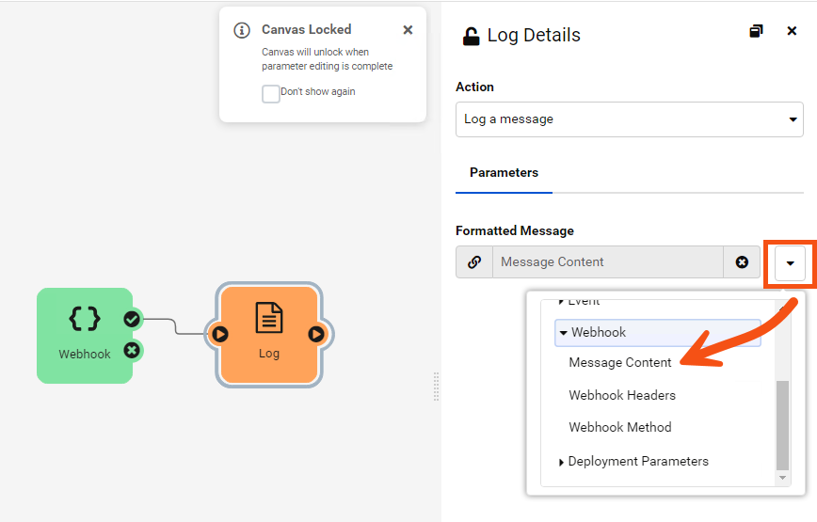Click the Formatted Message label
The height and width of the screenshot is (522, 817).
pyautogui.click(x=515, y=230)
